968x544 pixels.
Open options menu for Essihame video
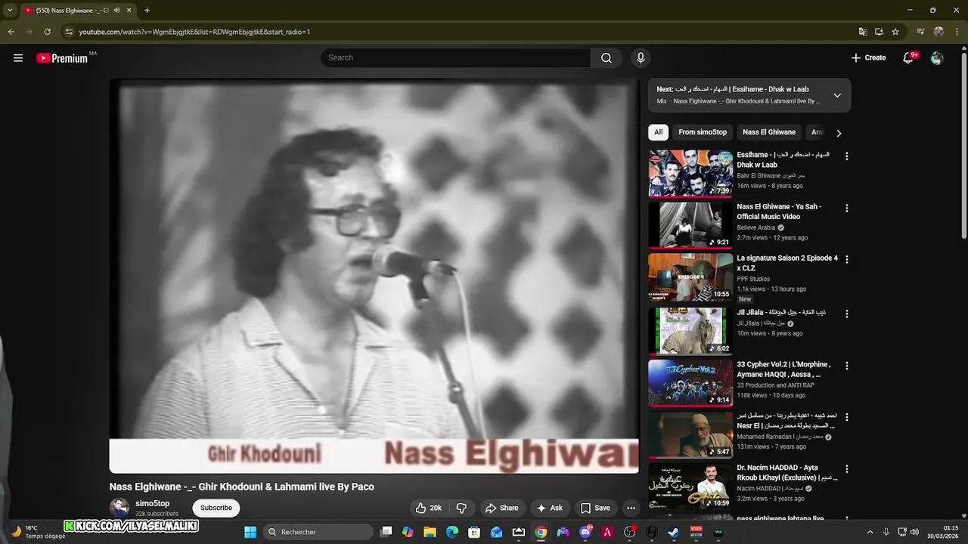[x=847, y=156]
